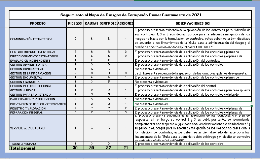Select observation for SERVICIO AL CIUDADANO row
The image size is (260, 159).
click(192, 128)
